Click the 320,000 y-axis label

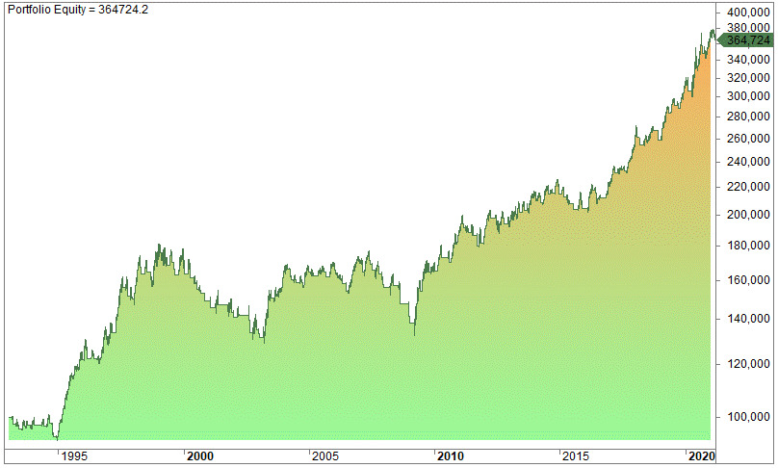(748, 77)
